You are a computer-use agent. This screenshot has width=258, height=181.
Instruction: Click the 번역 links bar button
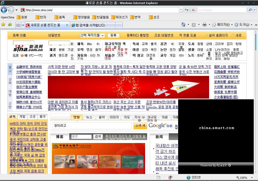point(135,17)
